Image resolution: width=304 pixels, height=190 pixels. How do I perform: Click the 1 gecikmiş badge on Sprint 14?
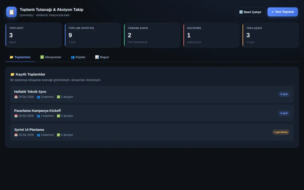pos(281,132)
